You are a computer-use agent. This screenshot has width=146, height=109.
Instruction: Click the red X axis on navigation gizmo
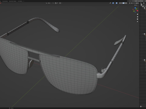(137, 11)
